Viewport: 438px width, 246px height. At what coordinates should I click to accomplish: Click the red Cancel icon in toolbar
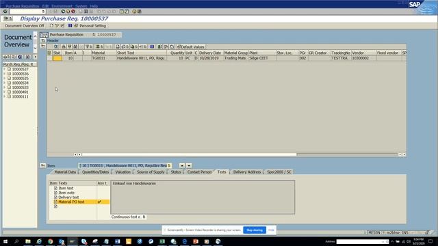[x=73, y=12]
